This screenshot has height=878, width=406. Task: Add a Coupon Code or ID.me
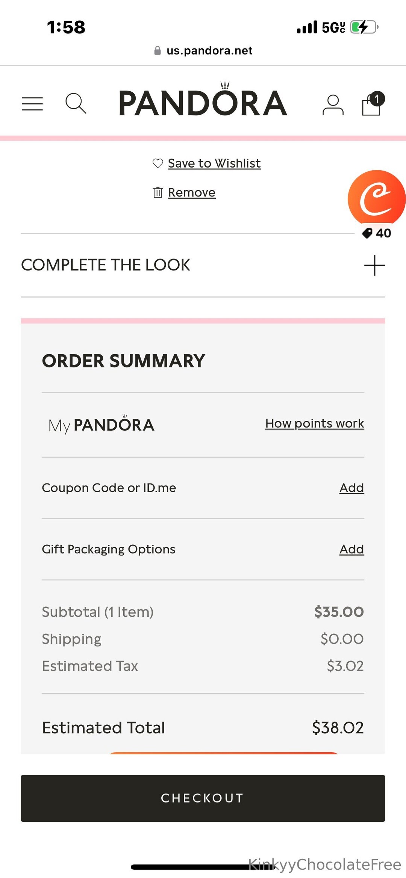[351, 488]
